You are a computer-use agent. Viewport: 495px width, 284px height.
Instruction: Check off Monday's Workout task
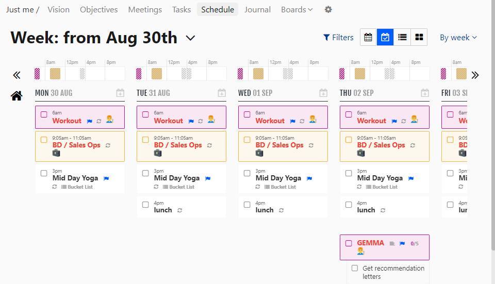pyautogui.click(x=44, y=114)
